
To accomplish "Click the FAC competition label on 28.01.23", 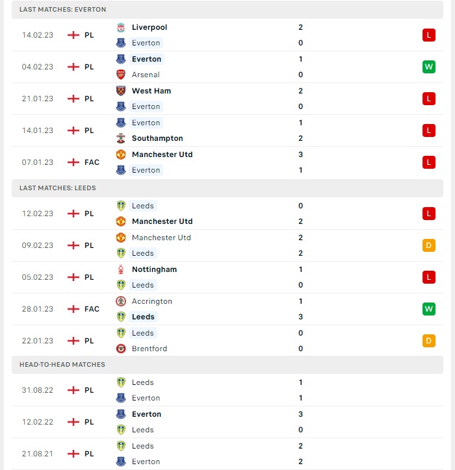I will tap(92, 309).
